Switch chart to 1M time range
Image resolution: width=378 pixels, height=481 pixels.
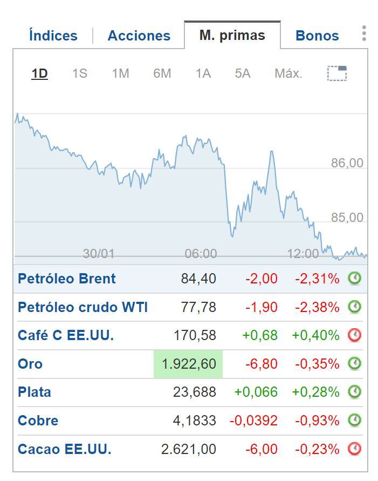click(x=120, y=74)
